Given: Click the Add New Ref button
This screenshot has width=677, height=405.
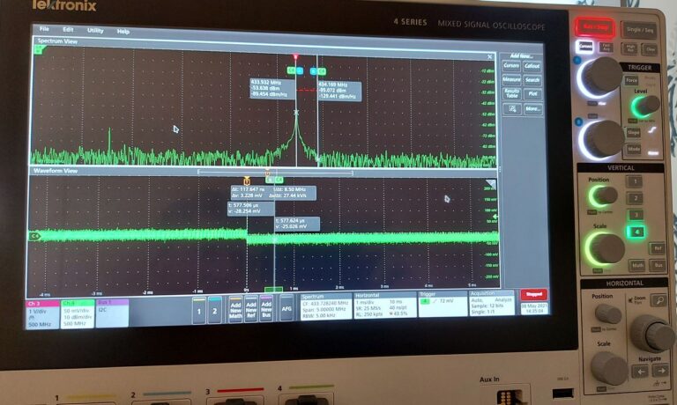Looking at the screenshot, I should [252, 309].
